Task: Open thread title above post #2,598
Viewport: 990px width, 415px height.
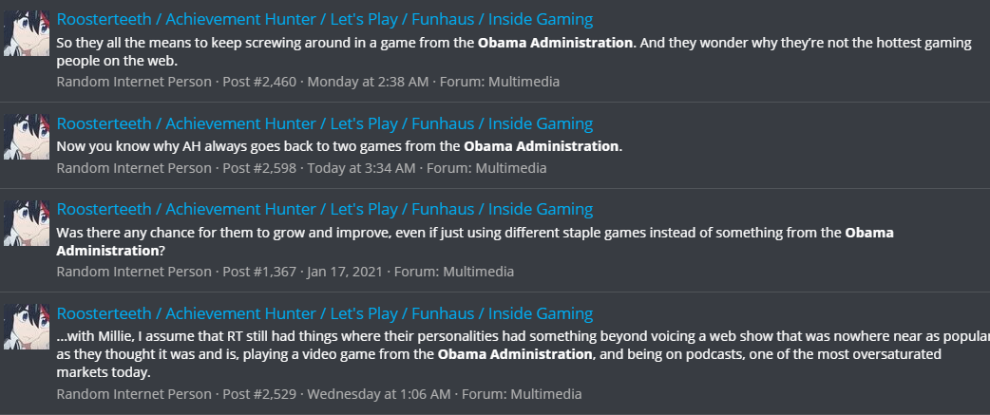Action: tap(325, 123)
